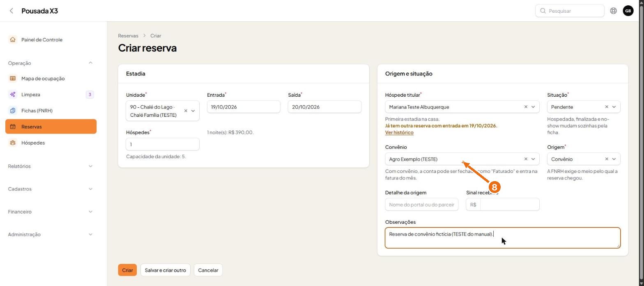The height and width of the screenshot is (286, 644).
Task: Click Salvar e criar outro button
Action: point(165,270)
